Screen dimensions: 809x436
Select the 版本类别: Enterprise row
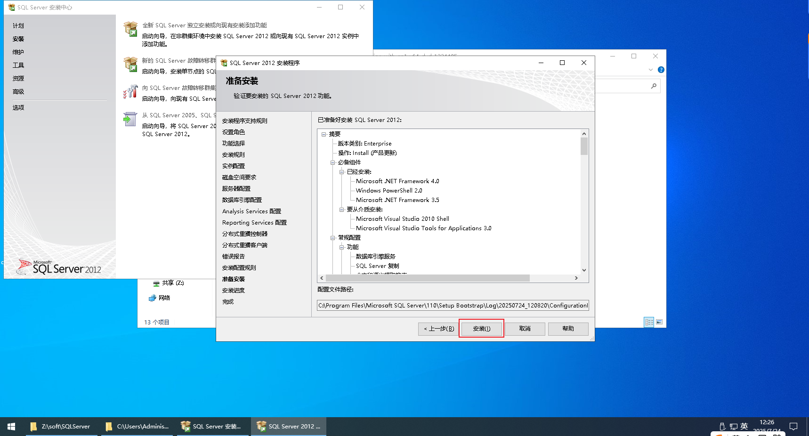coord(365,144)
